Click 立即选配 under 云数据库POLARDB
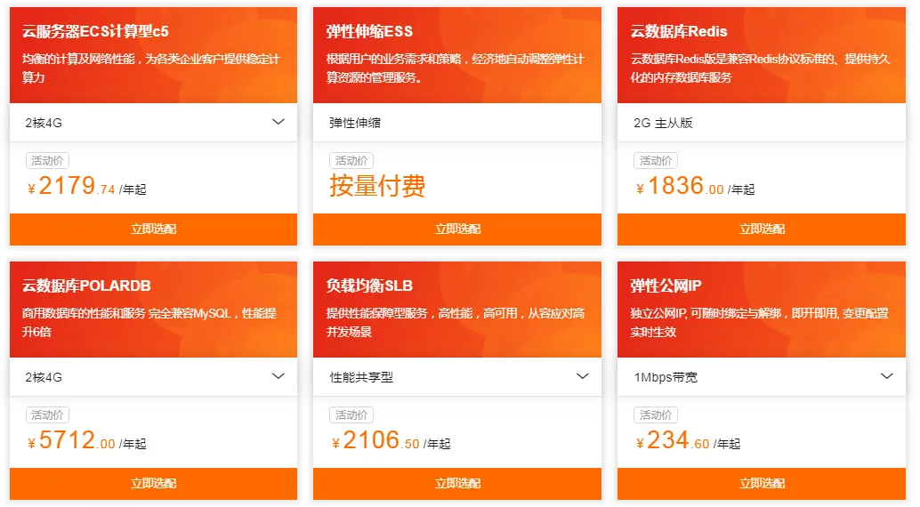The height and width of the screenshot is (507, 920). 153,484
